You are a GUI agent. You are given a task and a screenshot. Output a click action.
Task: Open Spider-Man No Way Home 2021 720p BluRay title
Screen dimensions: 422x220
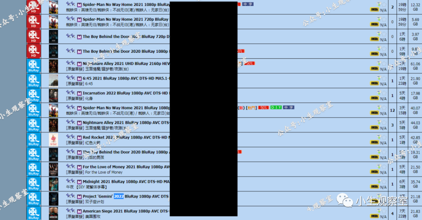pyautogui.click(x=126, y=20)
